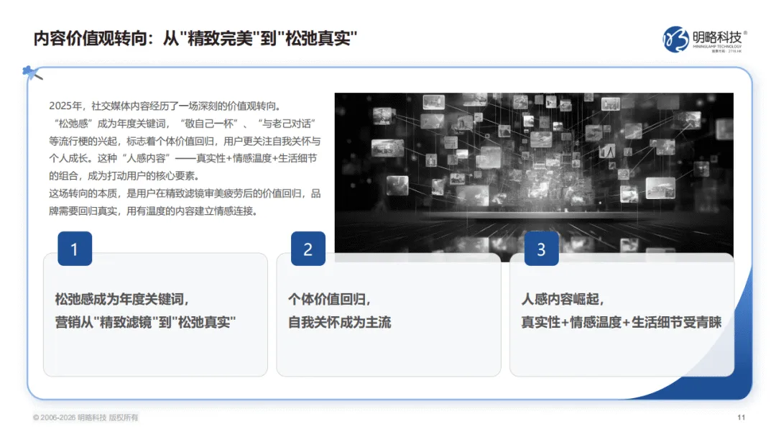Select the blue pushpin decoration icon
The width and height of the screenshot is (776, 437).
coord(30,70)
